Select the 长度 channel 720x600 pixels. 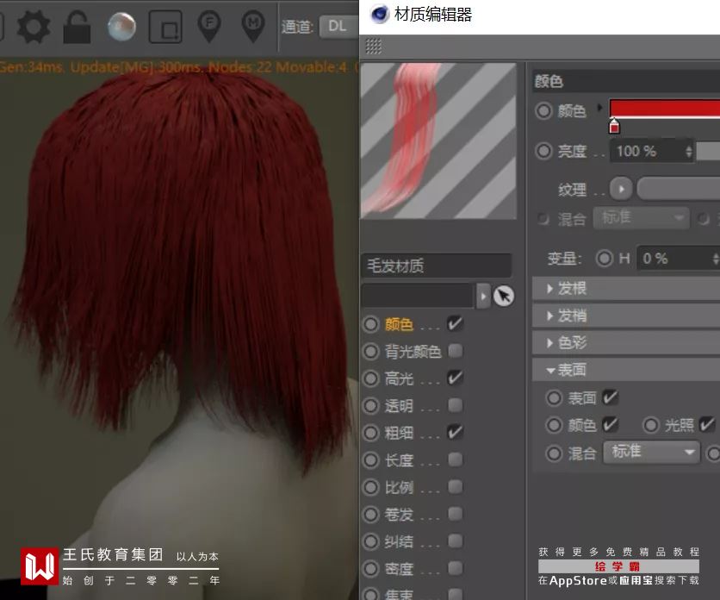399,459
